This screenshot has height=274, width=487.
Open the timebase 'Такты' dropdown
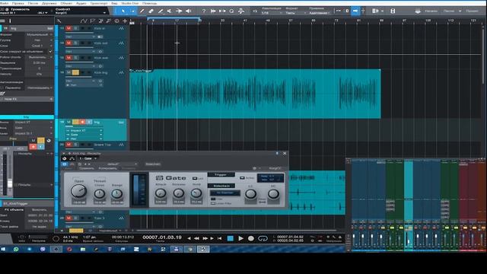295,13
